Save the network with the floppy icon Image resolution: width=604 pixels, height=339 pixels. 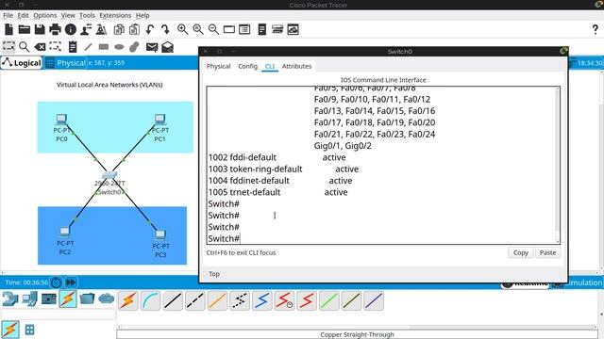point(40,29)
